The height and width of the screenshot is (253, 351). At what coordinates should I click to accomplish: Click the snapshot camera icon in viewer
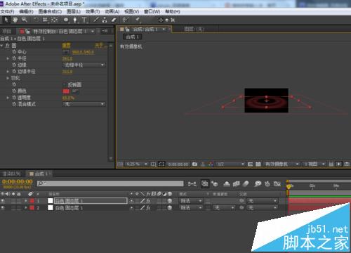pyautogui.click(x=194, y=164)
